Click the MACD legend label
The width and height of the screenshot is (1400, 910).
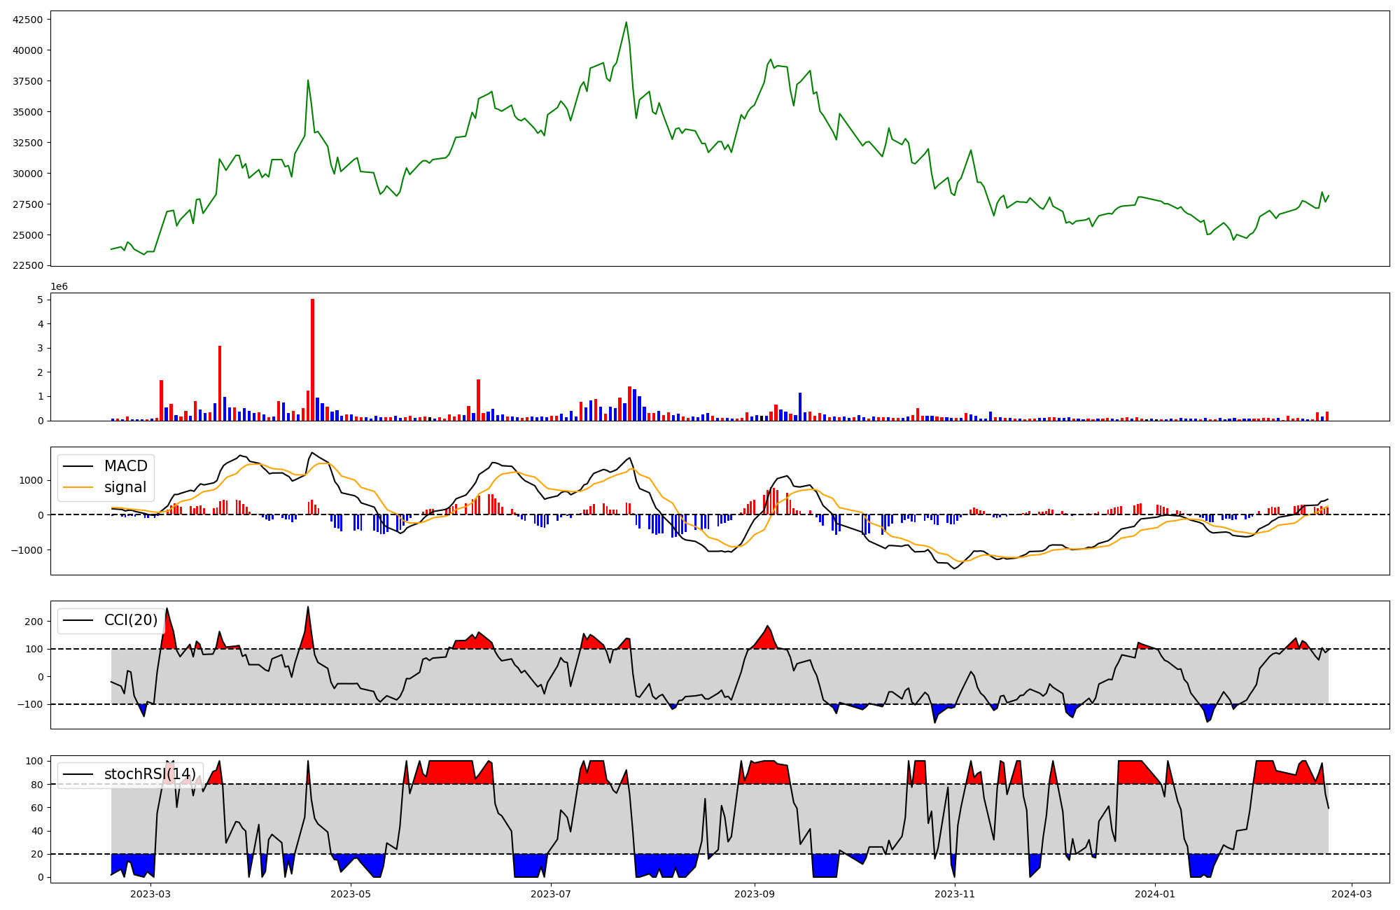[x=125, y=466]
